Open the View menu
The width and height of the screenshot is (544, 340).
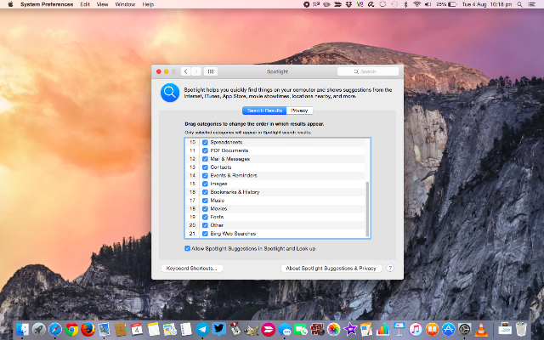pos(102,4)
